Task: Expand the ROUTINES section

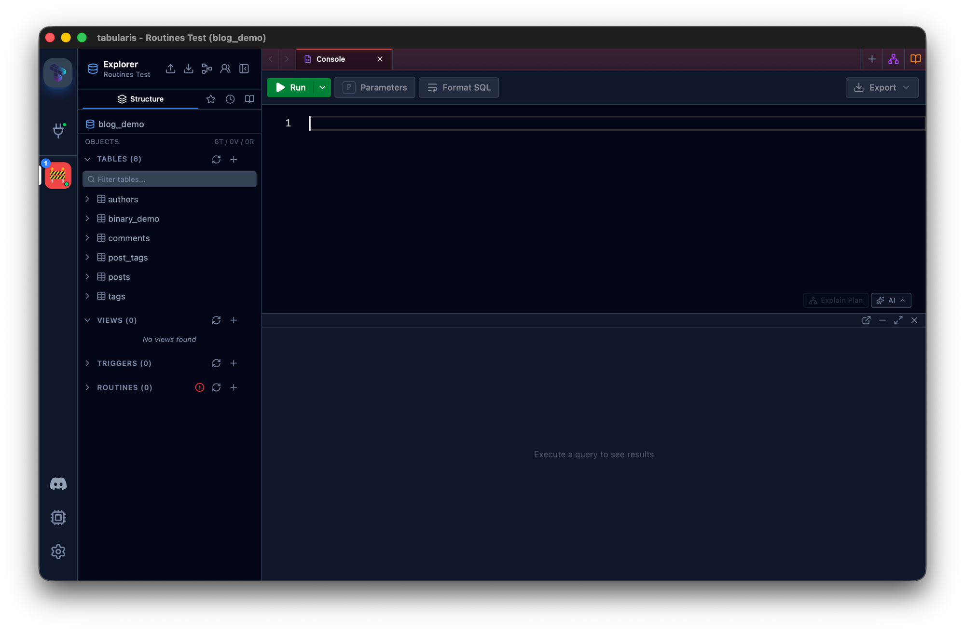Action: point(87,387)
